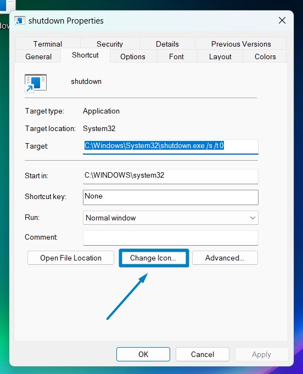Focus the Shortcut key field

click(x=171, y=197)
